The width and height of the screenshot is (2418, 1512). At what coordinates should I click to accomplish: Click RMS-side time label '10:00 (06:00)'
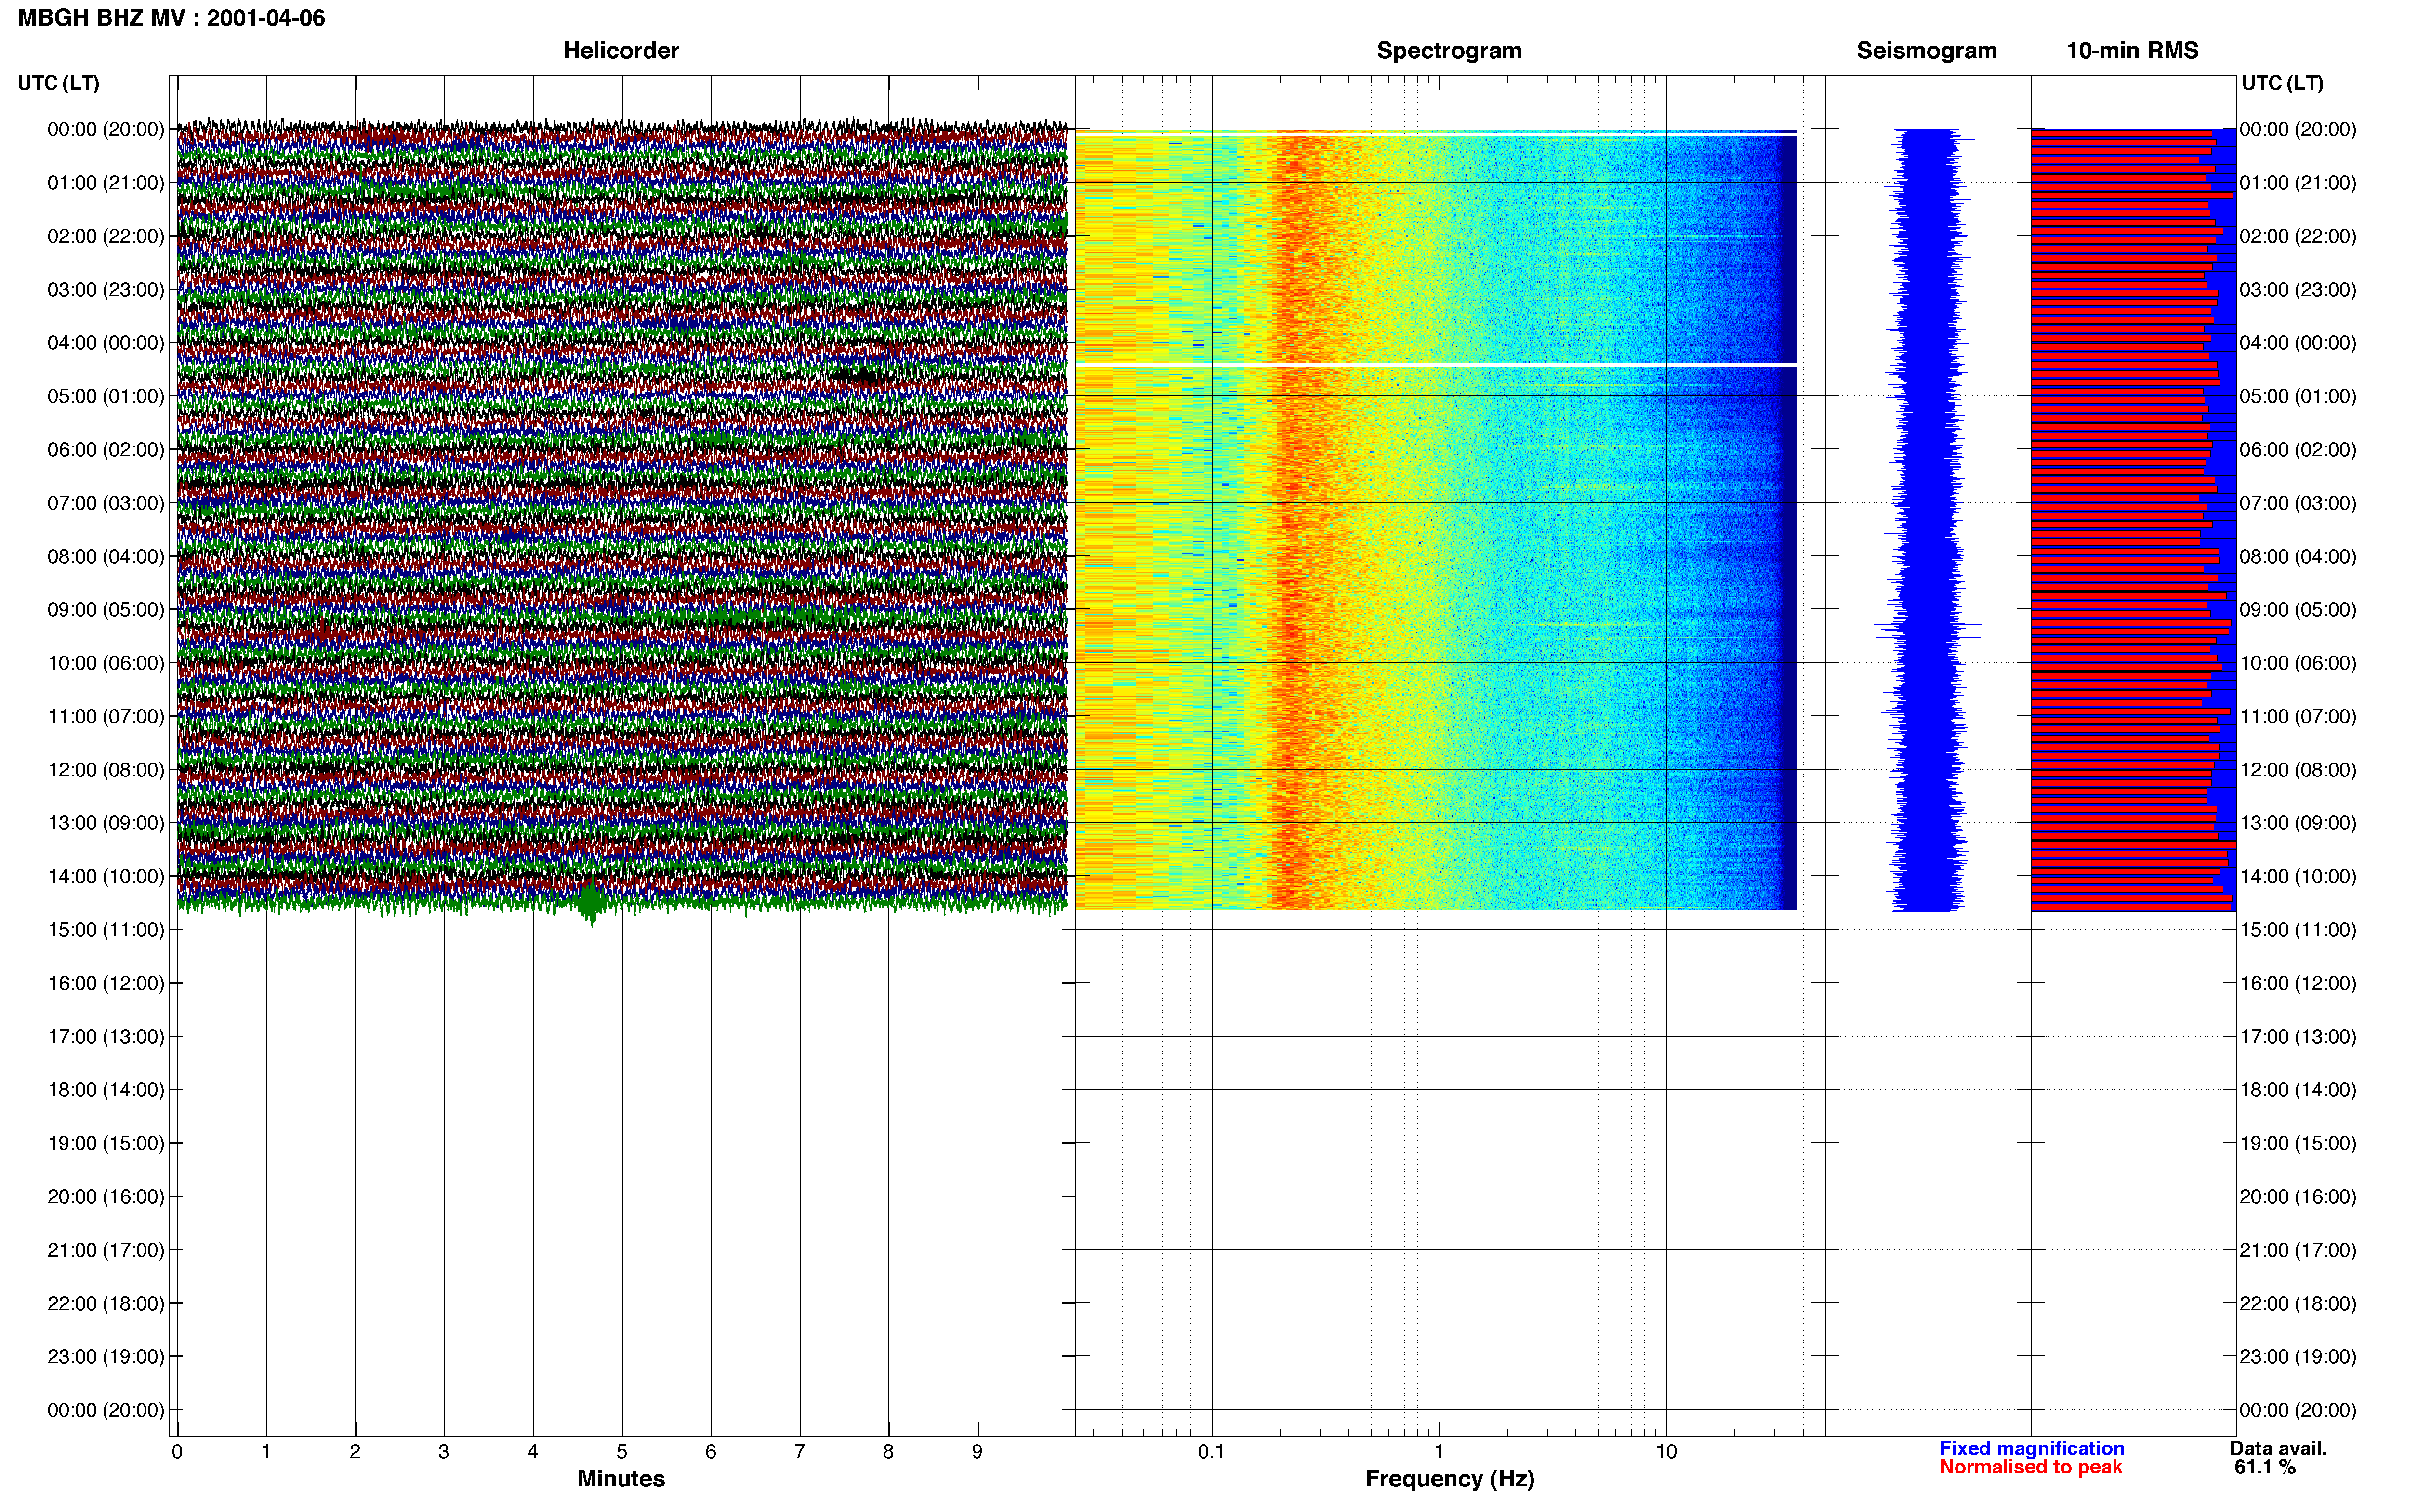pos(2298,663)
